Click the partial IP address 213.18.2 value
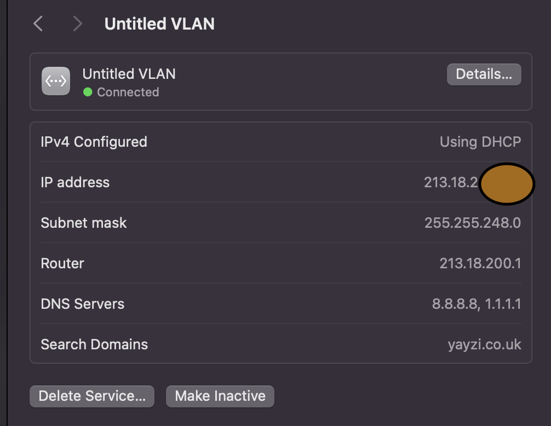 click(x=451, y=182)
